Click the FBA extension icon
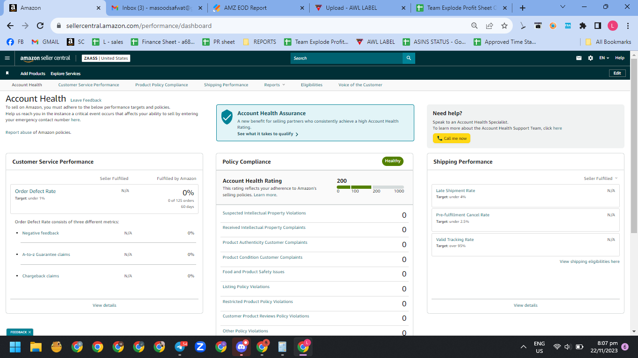638x358 pixels. [x=568, y=26]
